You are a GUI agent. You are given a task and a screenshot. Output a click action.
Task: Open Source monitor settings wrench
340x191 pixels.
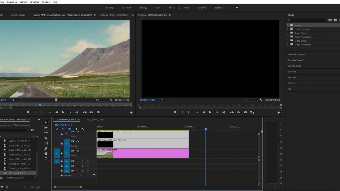pyautogui.click(x=111, y=100)
